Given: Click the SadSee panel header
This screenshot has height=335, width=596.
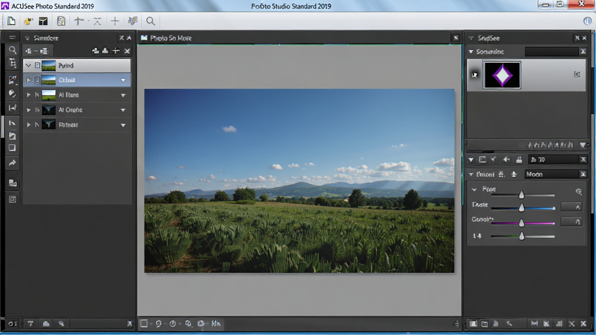Looking at the screenshot, I should [x=489, y=38].
